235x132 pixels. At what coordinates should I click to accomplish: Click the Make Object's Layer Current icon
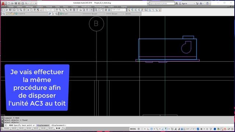tap(50, 14)
